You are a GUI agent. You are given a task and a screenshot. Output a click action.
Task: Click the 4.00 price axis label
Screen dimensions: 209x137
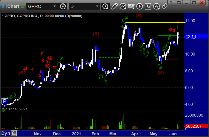[189, 105]
